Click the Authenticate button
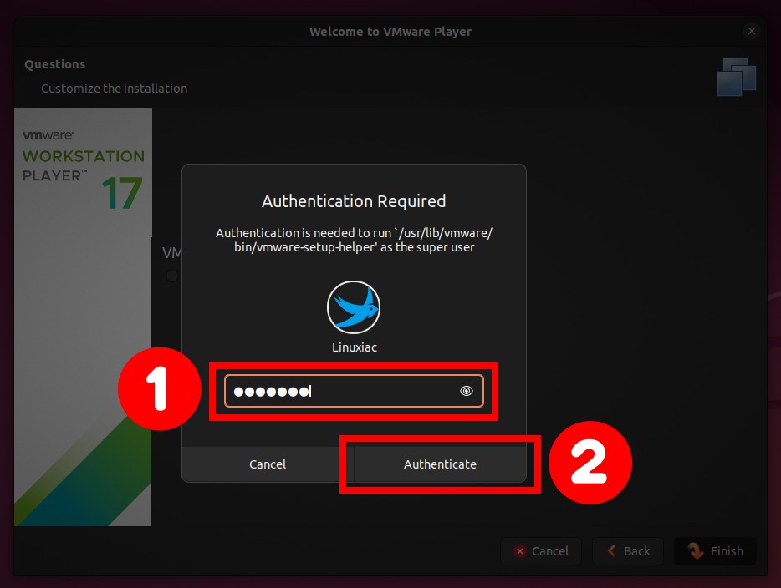The image size is (781, 588). [x=440, y=464]
